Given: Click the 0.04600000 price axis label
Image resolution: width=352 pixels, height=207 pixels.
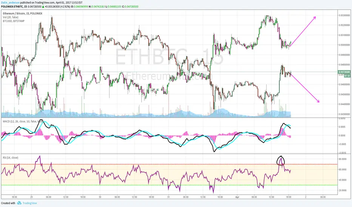Looking at the screenshot, I should [344, 84].
